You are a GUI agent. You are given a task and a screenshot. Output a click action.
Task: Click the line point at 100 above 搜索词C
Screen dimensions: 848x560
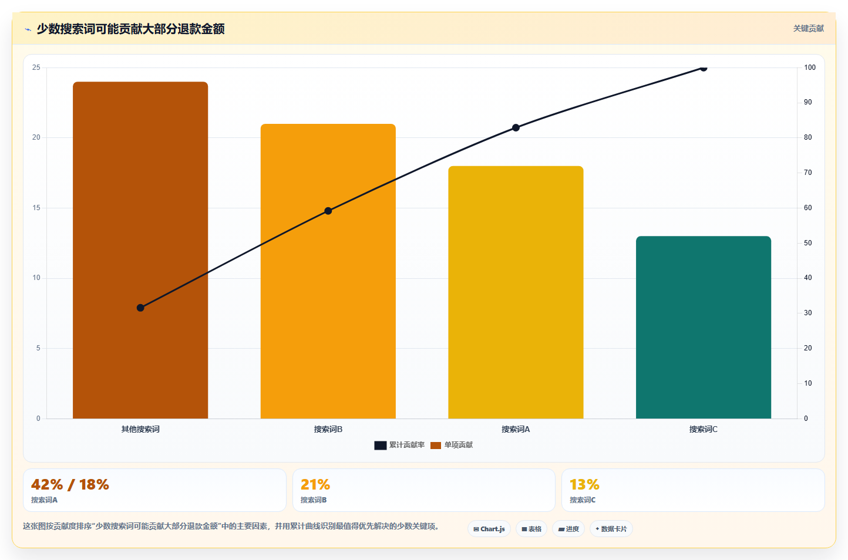point(704,68)
